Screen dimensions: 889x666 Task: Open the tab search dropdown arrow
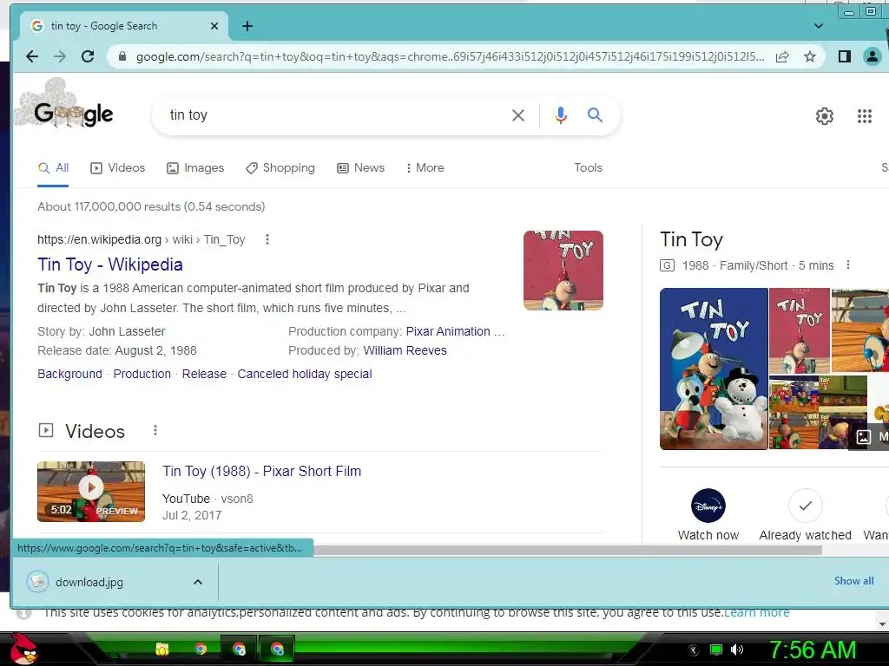click(818, 26)
